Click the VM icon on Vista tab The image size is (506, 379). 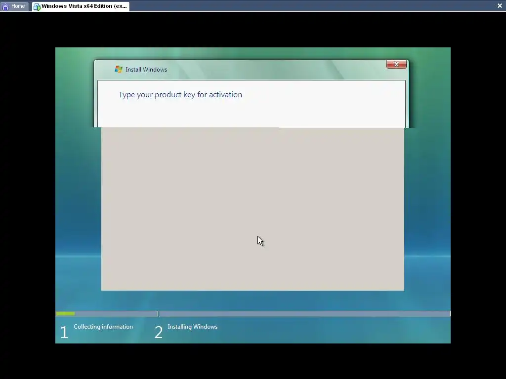[37, 7]
